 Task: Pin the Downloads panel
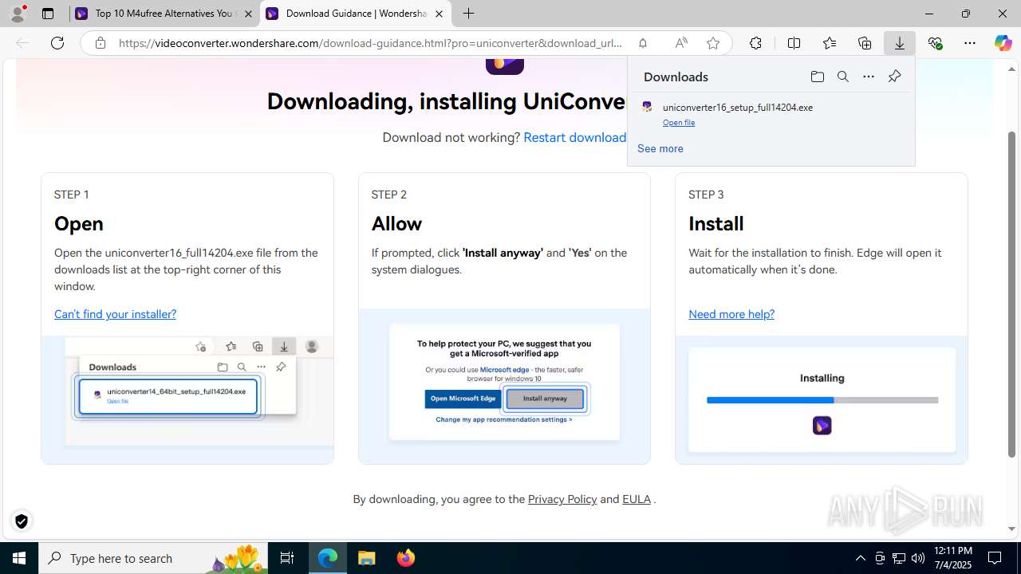click(x=894, y=77)
